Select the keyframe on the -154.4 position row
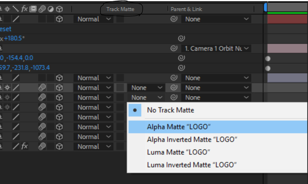This screenshot has height=184, width=308. coord(268,59)
